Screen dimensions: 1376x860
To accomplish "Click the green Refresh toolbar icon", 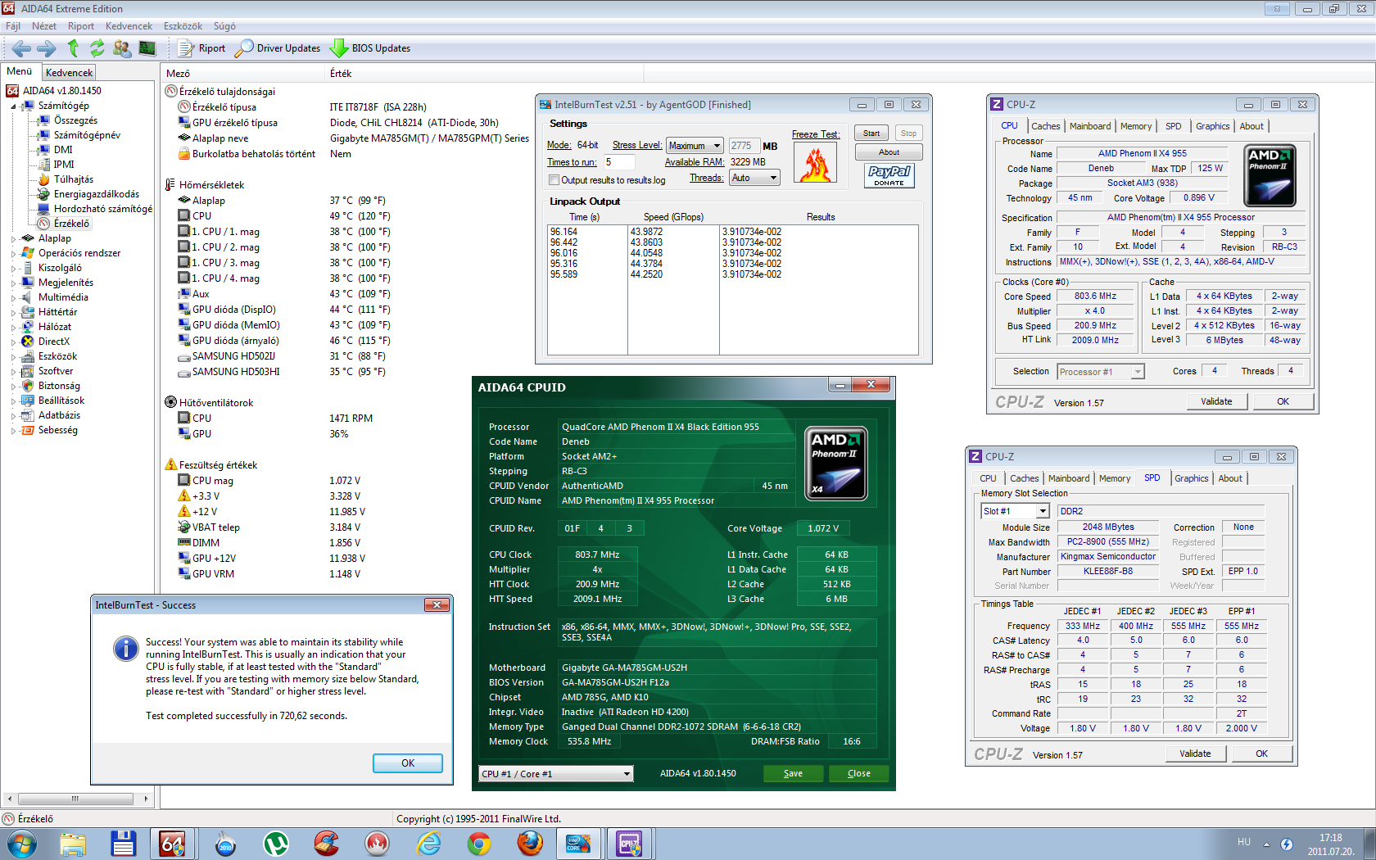I will pyautogui.click(x=97, y=48).
